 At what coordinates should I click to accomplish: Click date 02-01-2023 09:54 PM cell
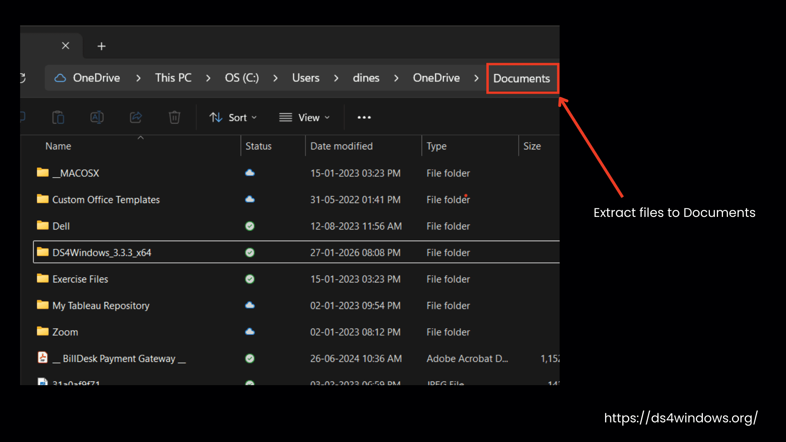coord(355,305)
